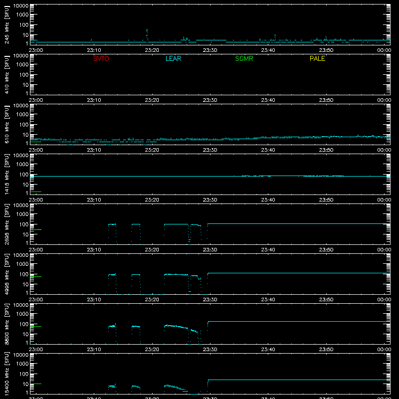
Task: Click the green SGMR trace in 1415 MHz panel
Action: 36,192
